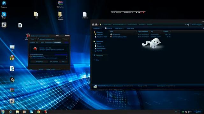Stop recording with the red stop icon
Image resolution: width=204 pixels, height=114 pixels.
point(143,12)
